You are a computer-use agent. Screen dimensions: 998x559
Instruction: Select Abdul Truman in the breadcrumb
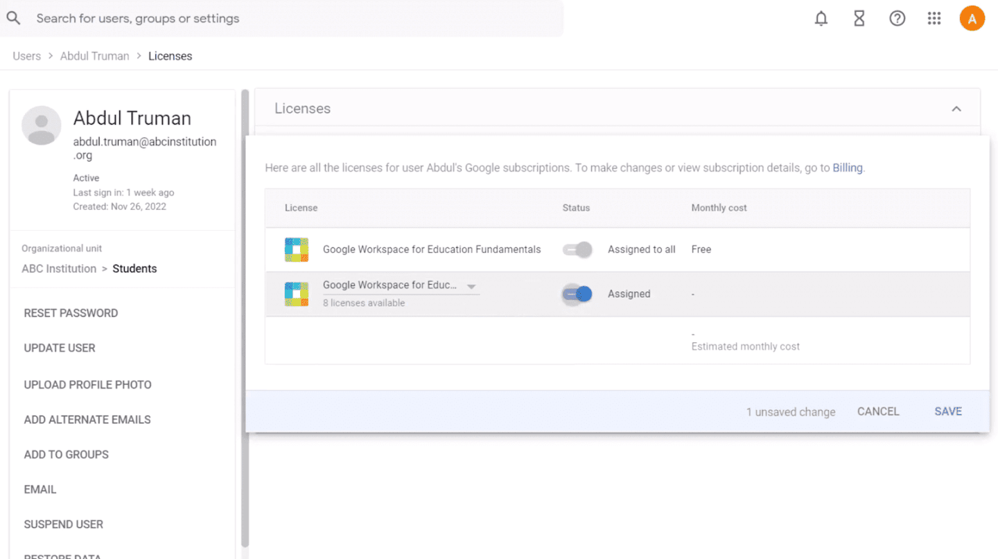pos(94,56)
